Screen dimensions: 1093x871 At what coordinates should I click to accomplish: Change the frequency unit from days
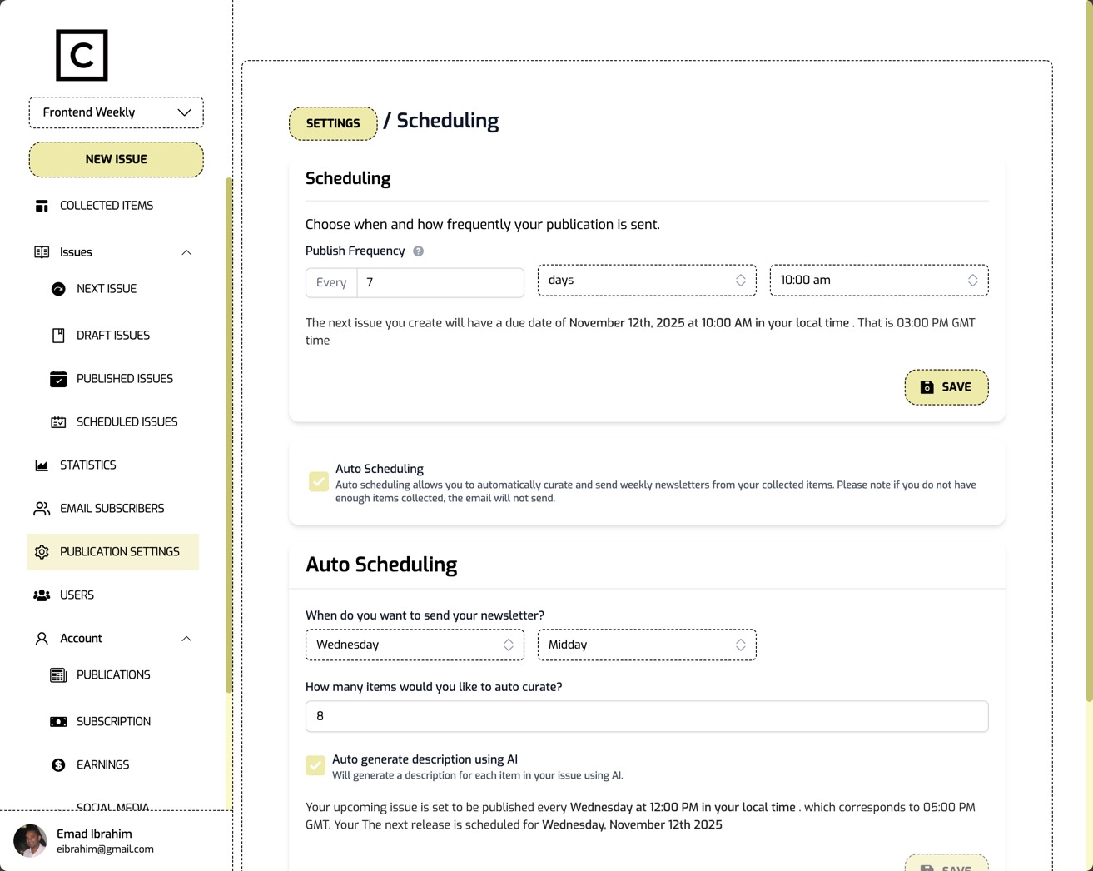click(647, 280)
